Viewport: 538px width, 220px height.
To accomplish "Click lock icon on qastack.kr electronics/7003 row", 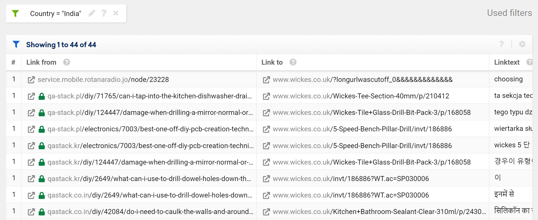I will [x=42, y=146].
